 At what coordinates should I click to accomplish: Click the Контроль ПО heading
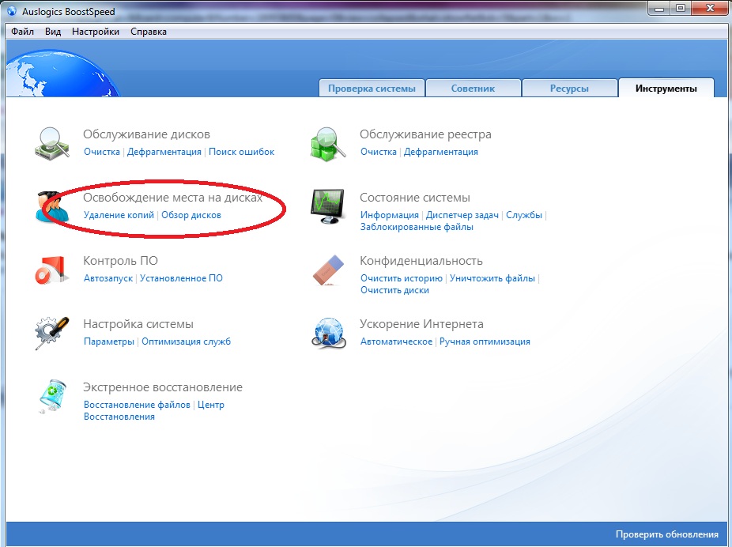(x=120, y=261)
